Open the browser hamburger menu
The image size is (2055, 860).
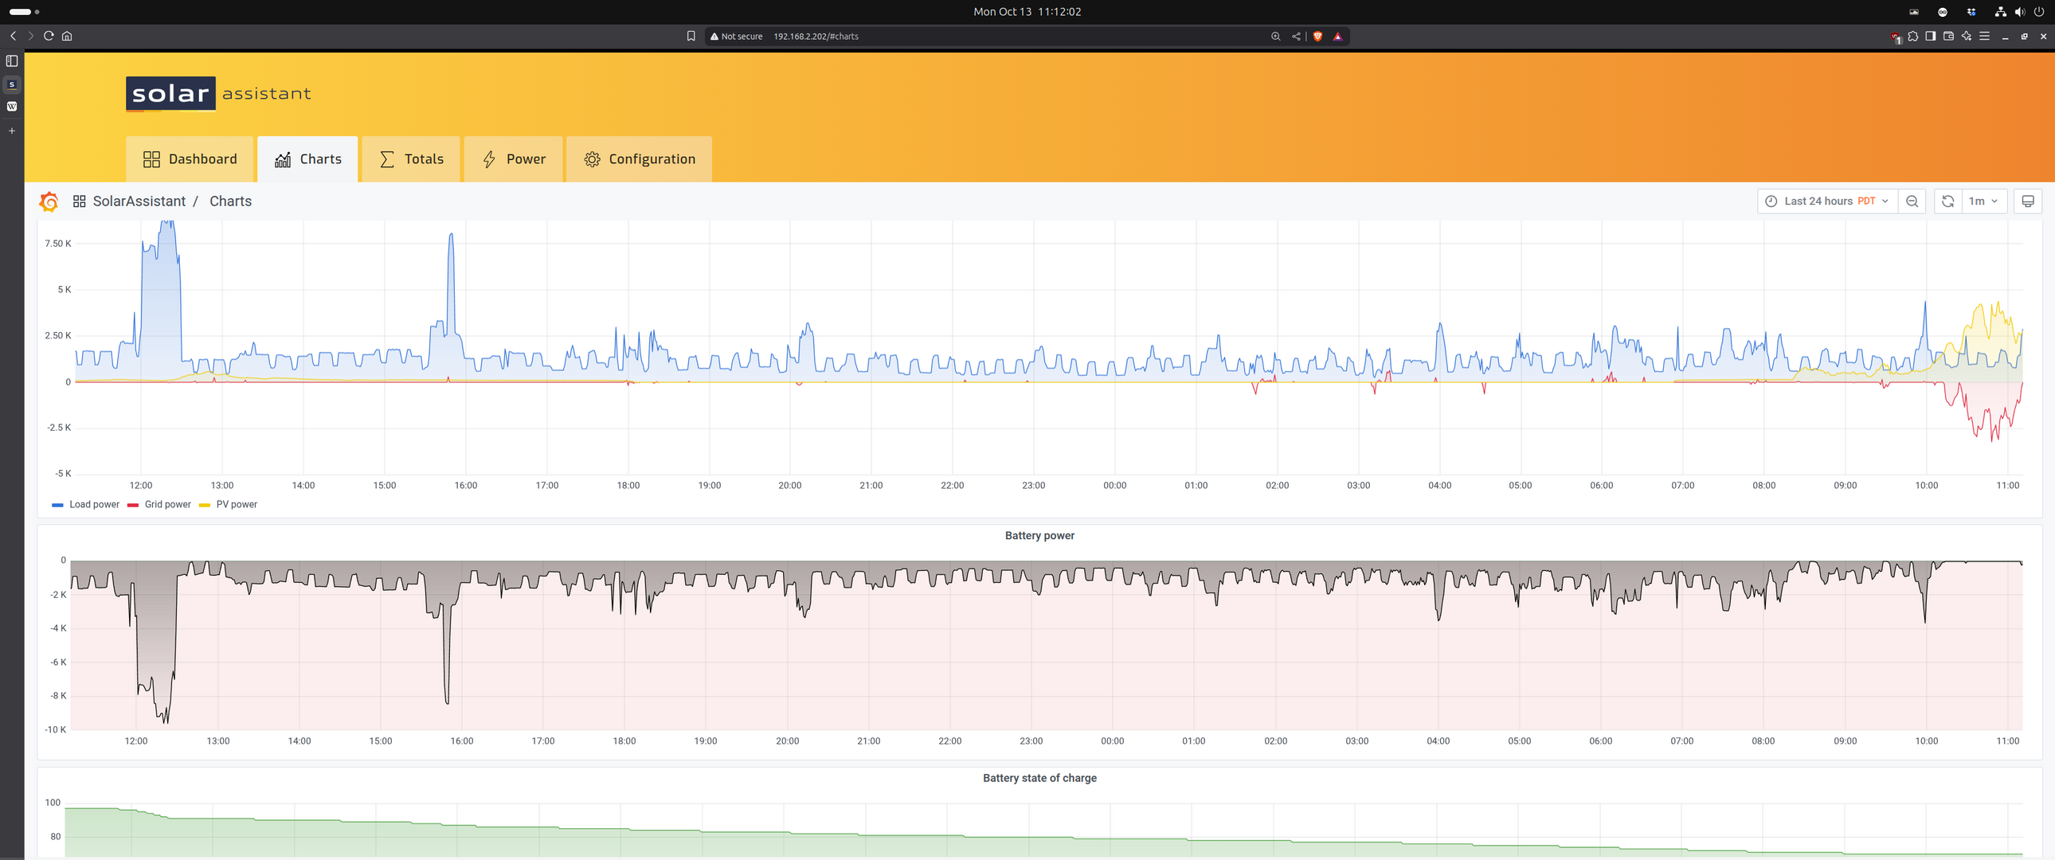point(1984,36)
